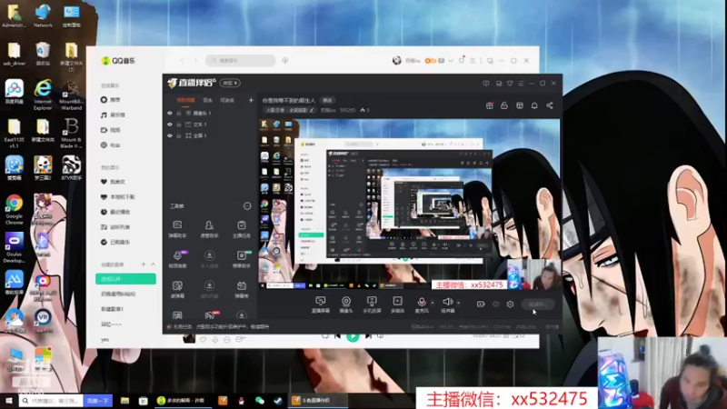The height and width of the screenshot is (409, 727).
Task: Click the record video icon in bottom bar
Action: (481, 304)
